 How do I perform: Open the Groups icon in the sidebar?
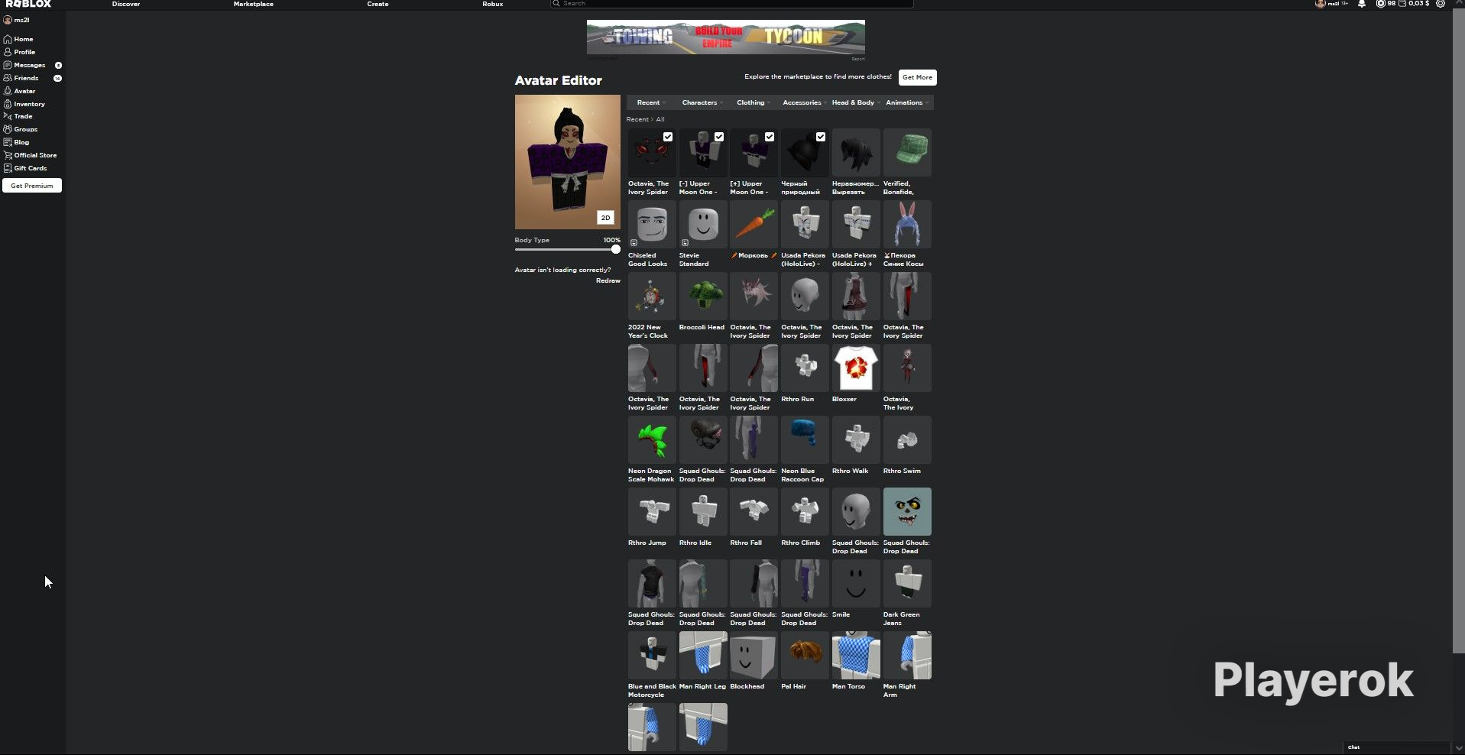pyautogui.click(x=8, y=129)
